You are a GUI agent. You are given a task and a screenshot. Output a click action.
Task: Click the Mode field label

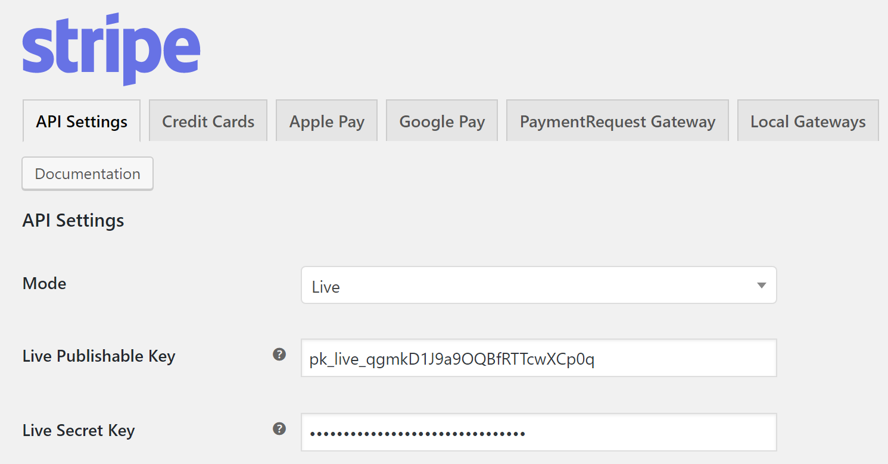(45, 284)
